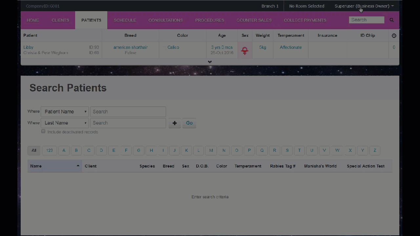This screenshot has width=420, height=236.
Task: Click history count 0 for Libby
Action: (x=394, y=47)
